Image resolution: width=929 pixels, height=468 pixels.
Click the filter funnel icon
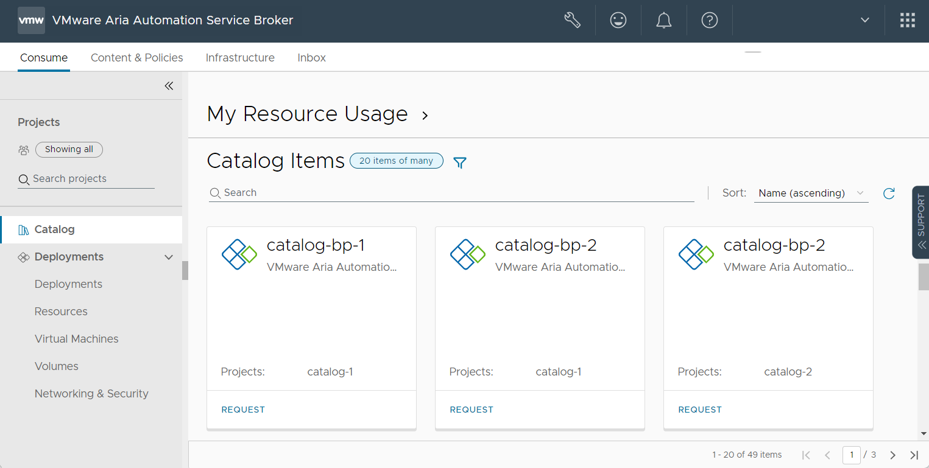click(460, 162)
